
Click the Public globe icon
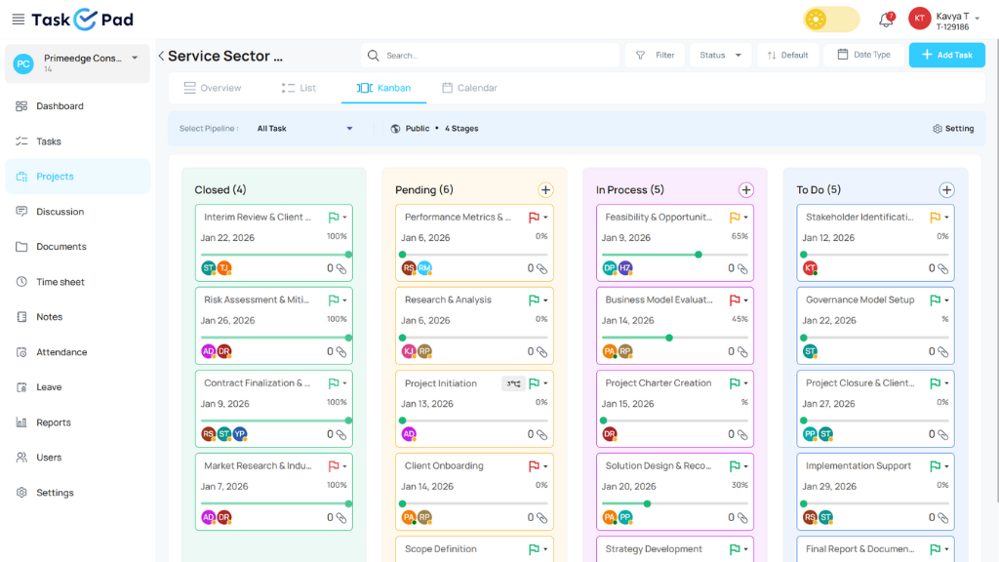click(396, 129)
